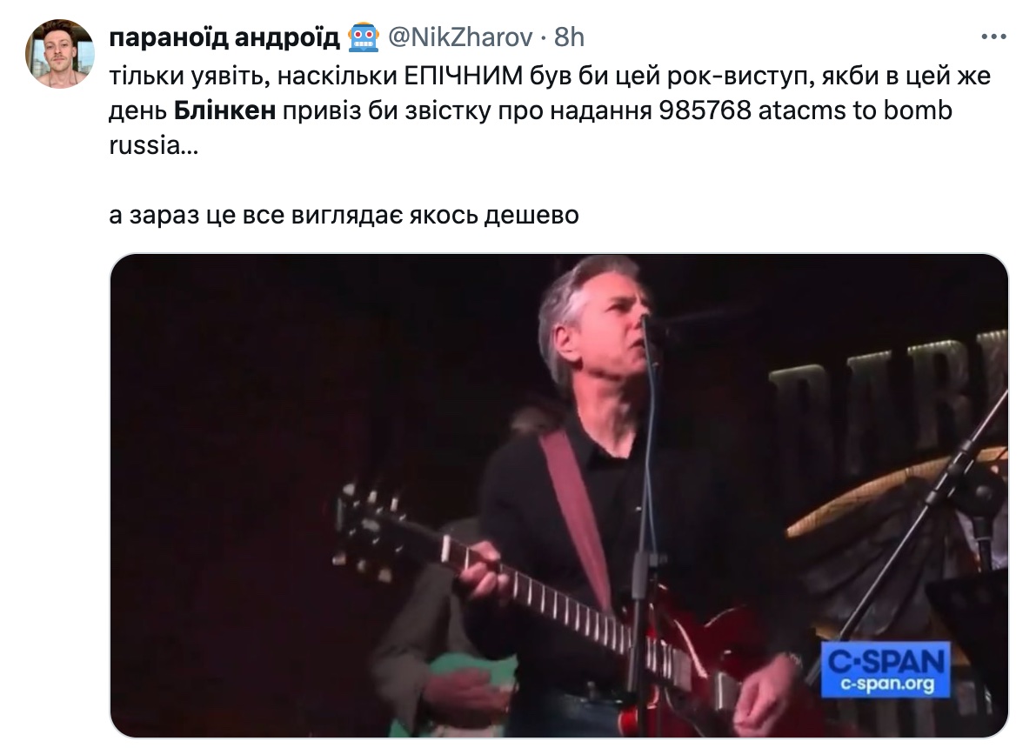Viewport: 1036px width, 748px height.
Task: Click the c-span.org text in the watermark
Action: tap(886, 685)
